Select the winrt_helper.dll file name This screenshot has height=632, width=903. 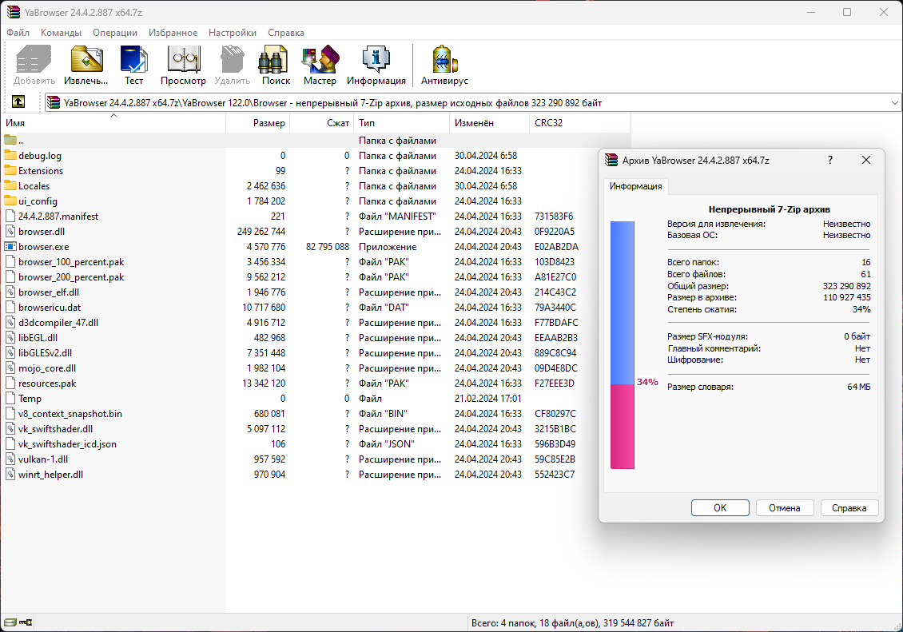tap(50, 475)
